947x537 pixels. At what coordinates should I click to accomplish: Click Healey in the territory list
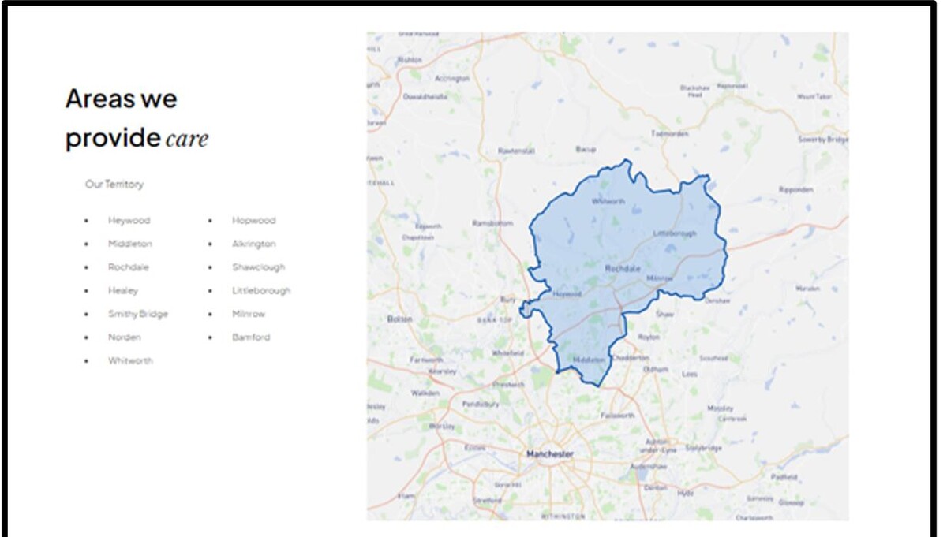click(x=123, y=291)
